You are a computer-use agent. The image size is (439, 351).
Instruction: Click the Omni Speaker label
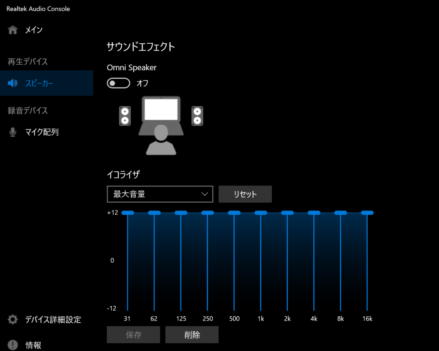pos(132,68)
